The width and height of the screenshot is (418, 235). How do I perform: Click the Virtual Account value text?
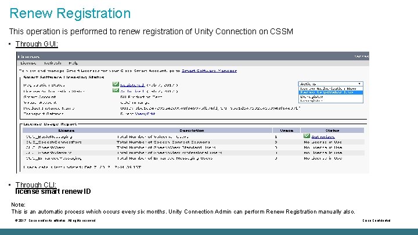coord(135,103)
